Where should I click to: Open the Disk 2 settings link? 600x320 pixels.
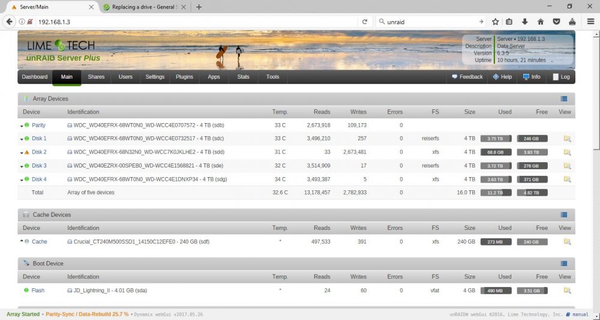click(x=39, y=152)
